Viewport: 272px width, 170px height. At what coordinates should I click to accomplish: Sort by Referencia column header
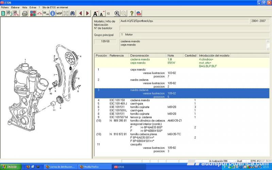118,55
